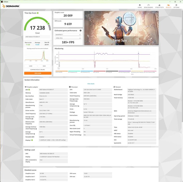
Task: Click the Time Spy banner image
Action: coord(121,28)
